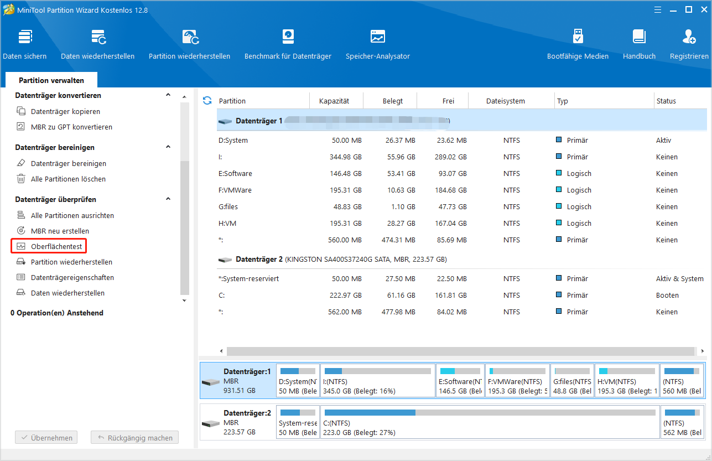The height and width of the screenshot is (461, 712).
Task: Select the G:files partition row
Action: [462, 207]
